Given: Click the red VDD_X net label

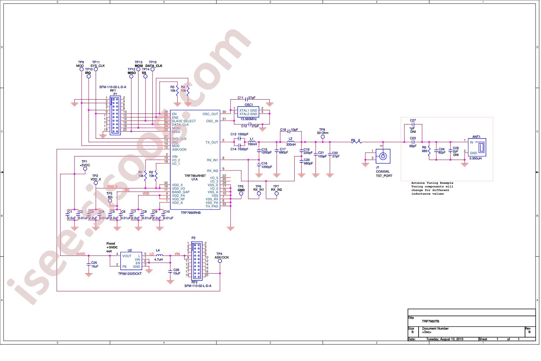Looking at the screenshot, I should click(112, 186).
